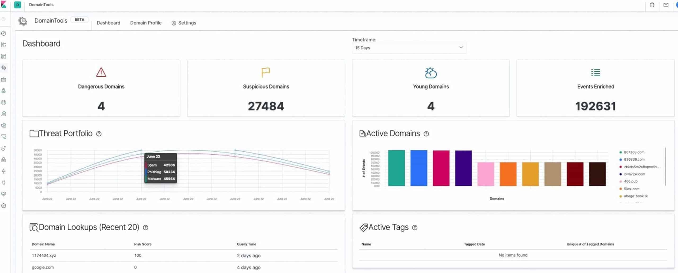Click the help lifebuoy icon in header
The height and width of the screenshot is (273, 678).
coord(652,5)
